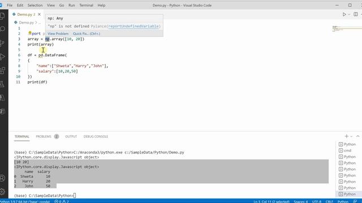Open the File menu
Viewport: 362px width, 203px height.
pos(10,5)
